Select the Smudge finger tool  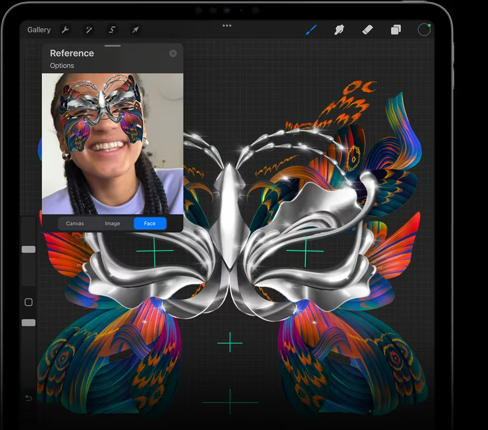tap(339, 30)
